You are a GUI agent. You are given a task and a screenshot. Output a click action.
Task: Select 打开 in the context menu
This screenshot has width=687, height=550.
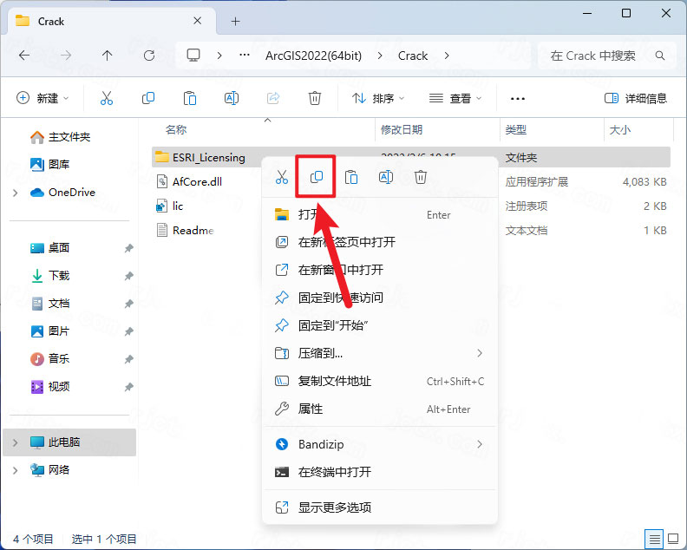click(x=380, y=215)
